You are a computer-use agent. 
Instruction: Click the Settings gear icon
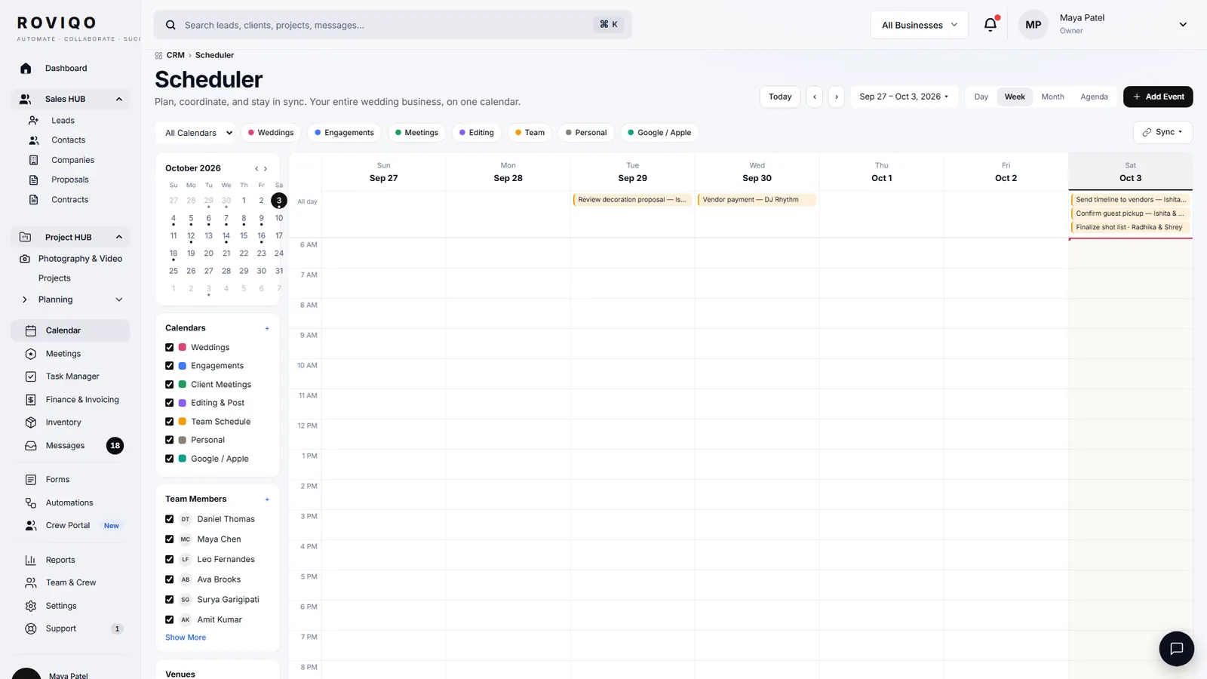[31, 606]
